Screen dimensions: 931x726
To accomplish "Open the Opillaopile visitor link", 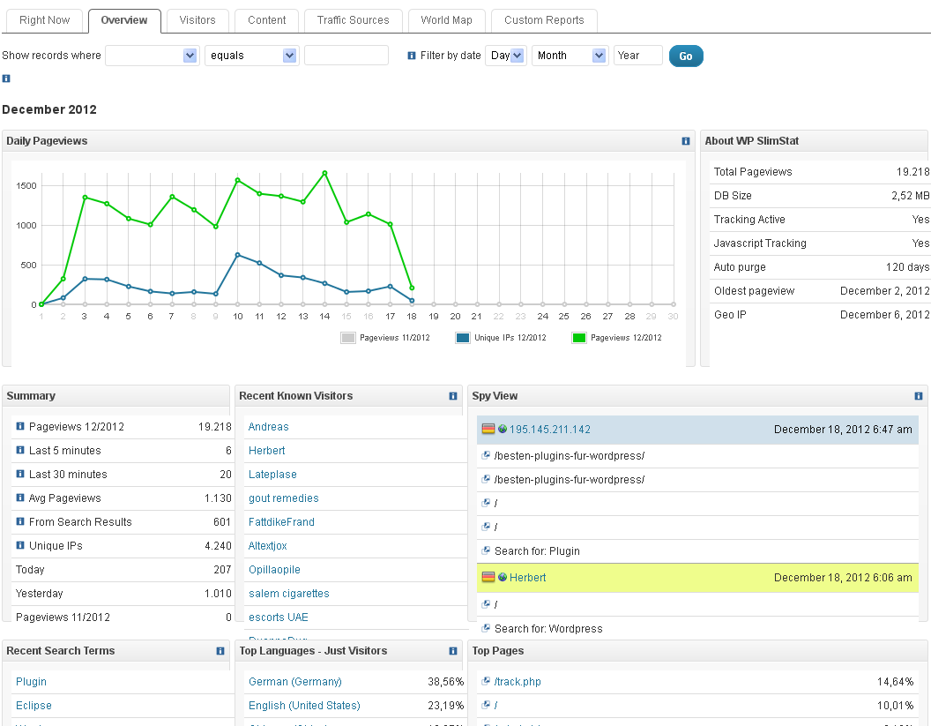I will pyautogui.click(x=274, y=569).
